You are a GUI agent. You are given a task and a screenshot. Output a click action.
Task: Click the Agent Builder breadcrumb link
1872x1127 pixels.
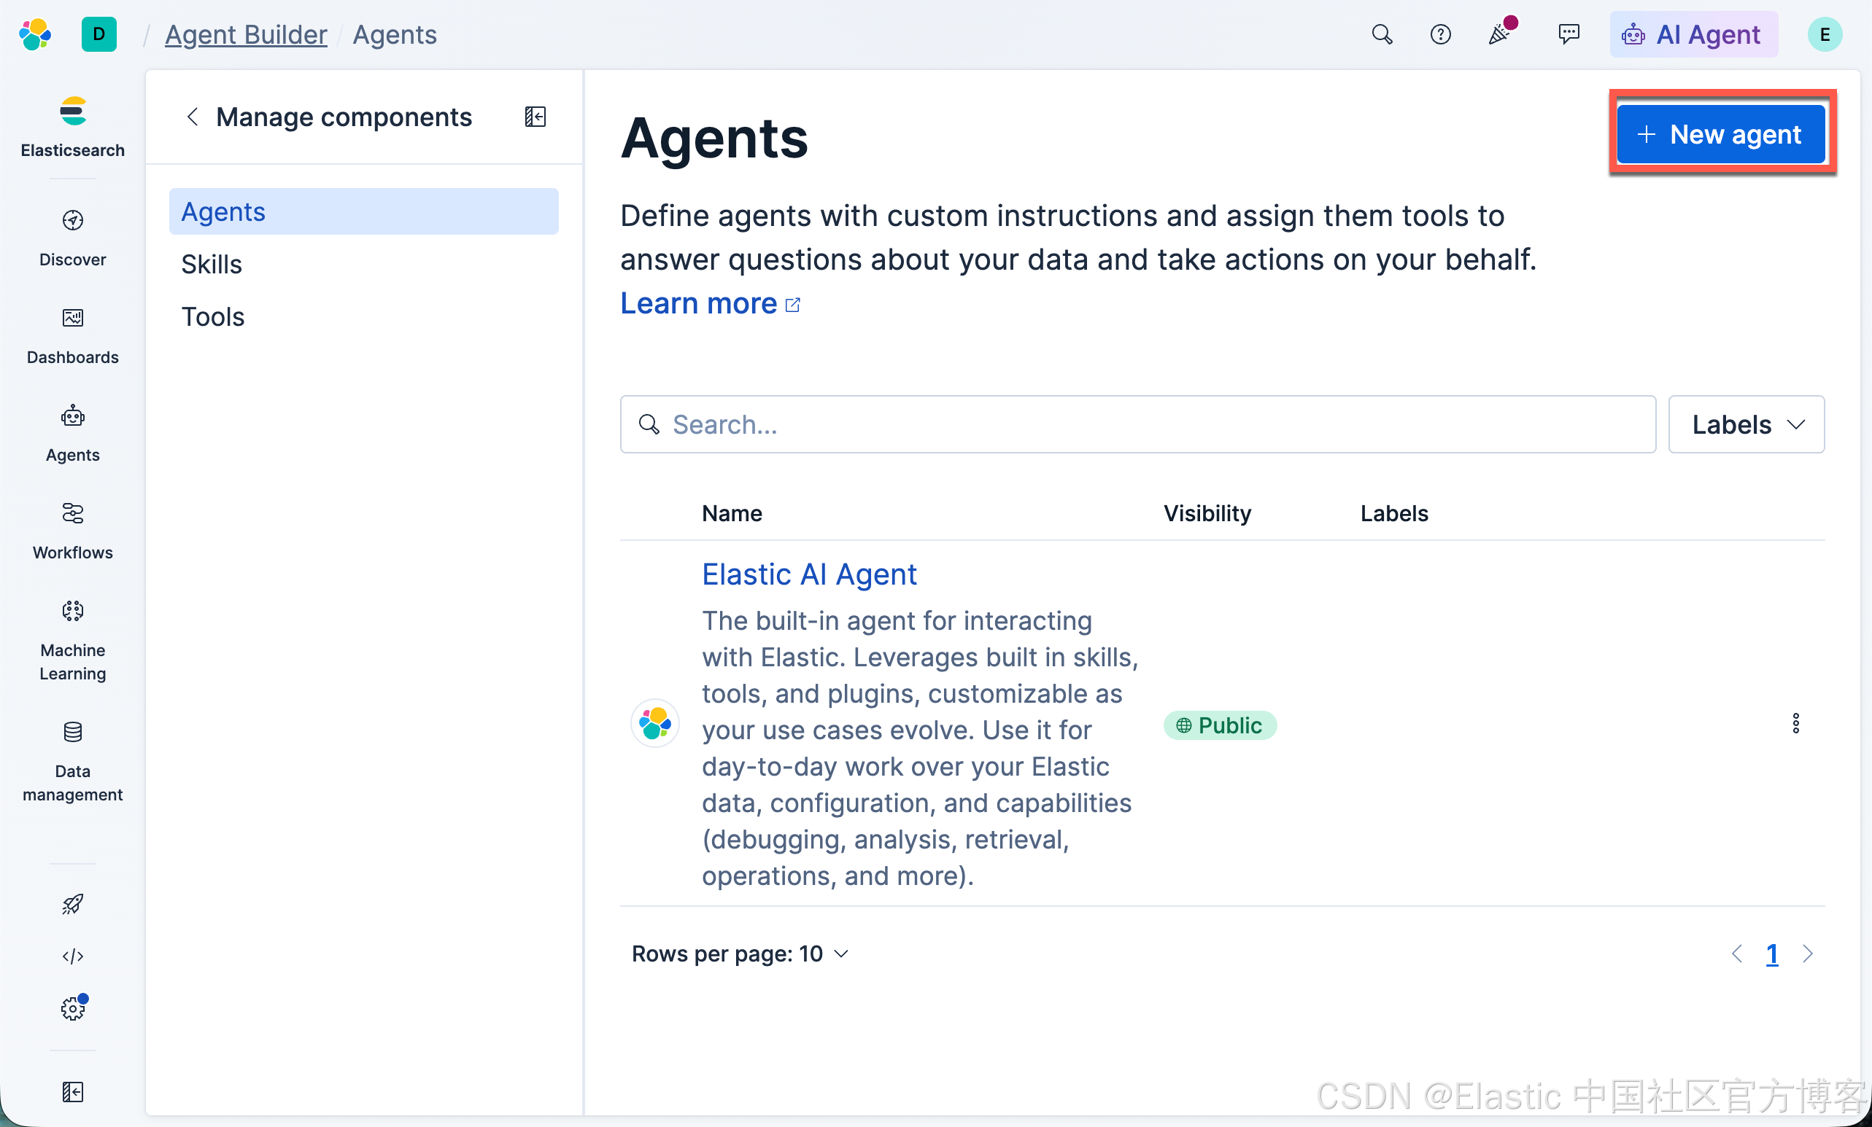click(246, 35)
